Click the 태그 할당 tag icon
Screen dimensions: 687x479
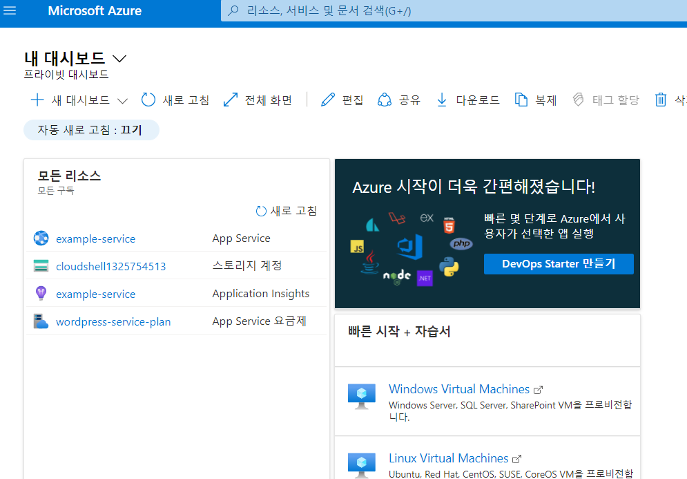[x=579, y=100]
